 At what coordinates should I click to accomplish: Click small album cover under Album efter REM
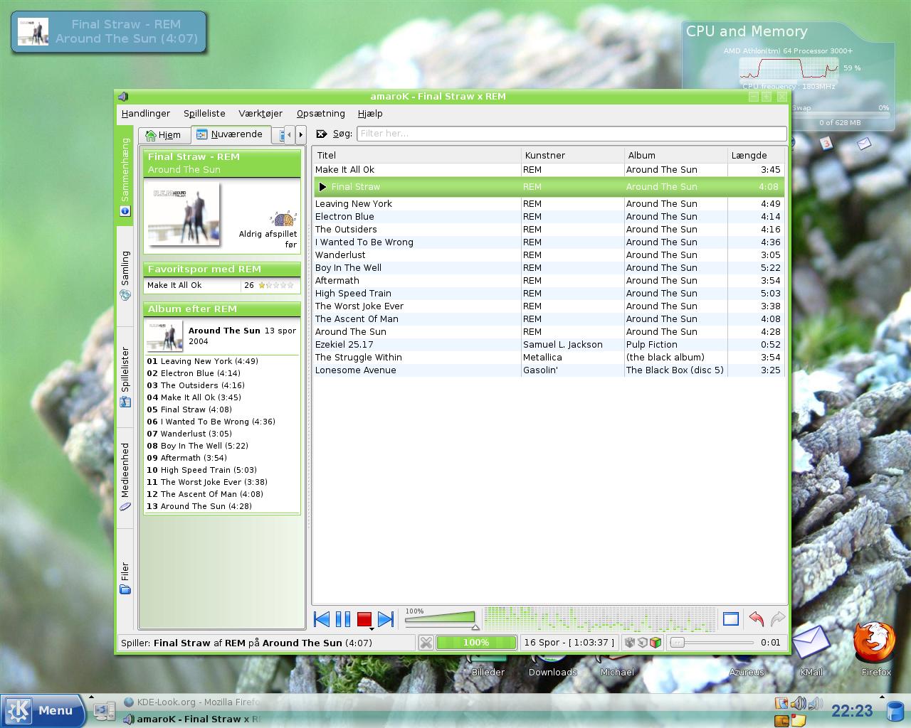point(164,336)
